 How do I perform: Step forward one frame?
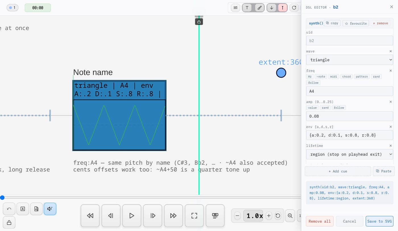[x=153, y=216]
